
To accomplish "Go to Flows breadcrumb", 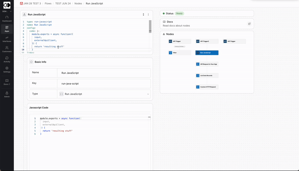I will (x=48, y=3).
